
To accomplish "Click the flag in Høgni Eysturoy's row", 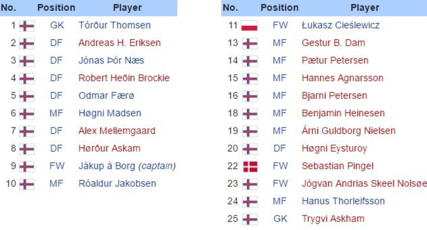I will pyautogui.click(x=250, y=149).
